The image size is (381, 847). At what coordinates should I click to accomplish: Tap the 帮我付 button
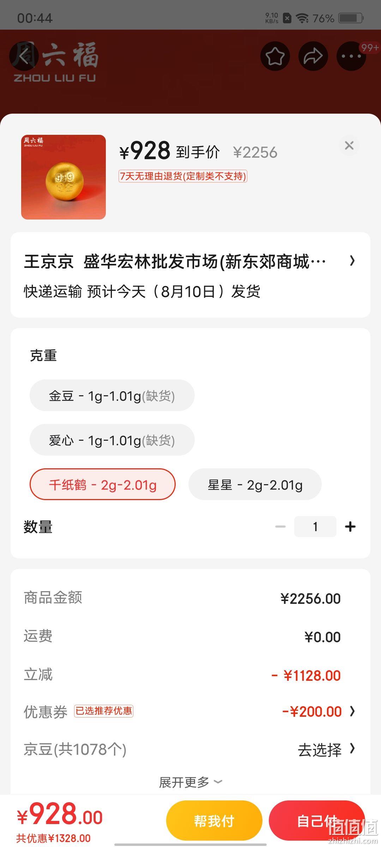214,821
